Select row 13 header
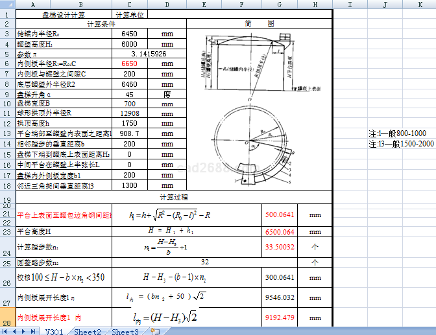This screenshot has width=436, height=335. [x=6, y=133]
